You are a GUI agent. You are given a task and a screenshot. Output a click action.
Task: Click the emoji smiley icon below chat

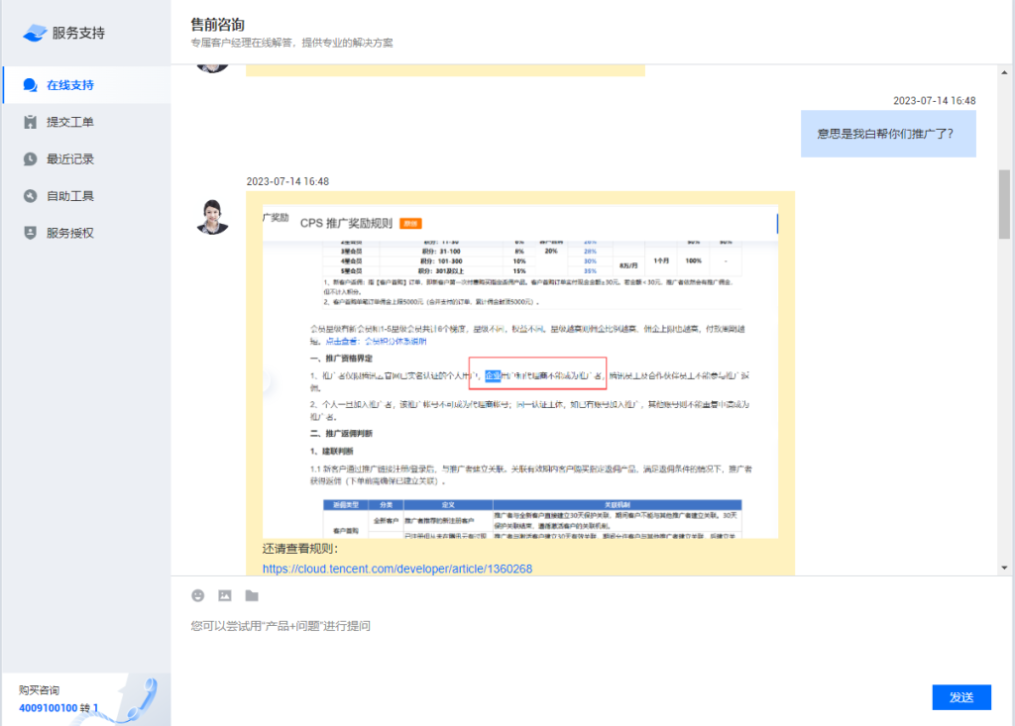point(198,596)
